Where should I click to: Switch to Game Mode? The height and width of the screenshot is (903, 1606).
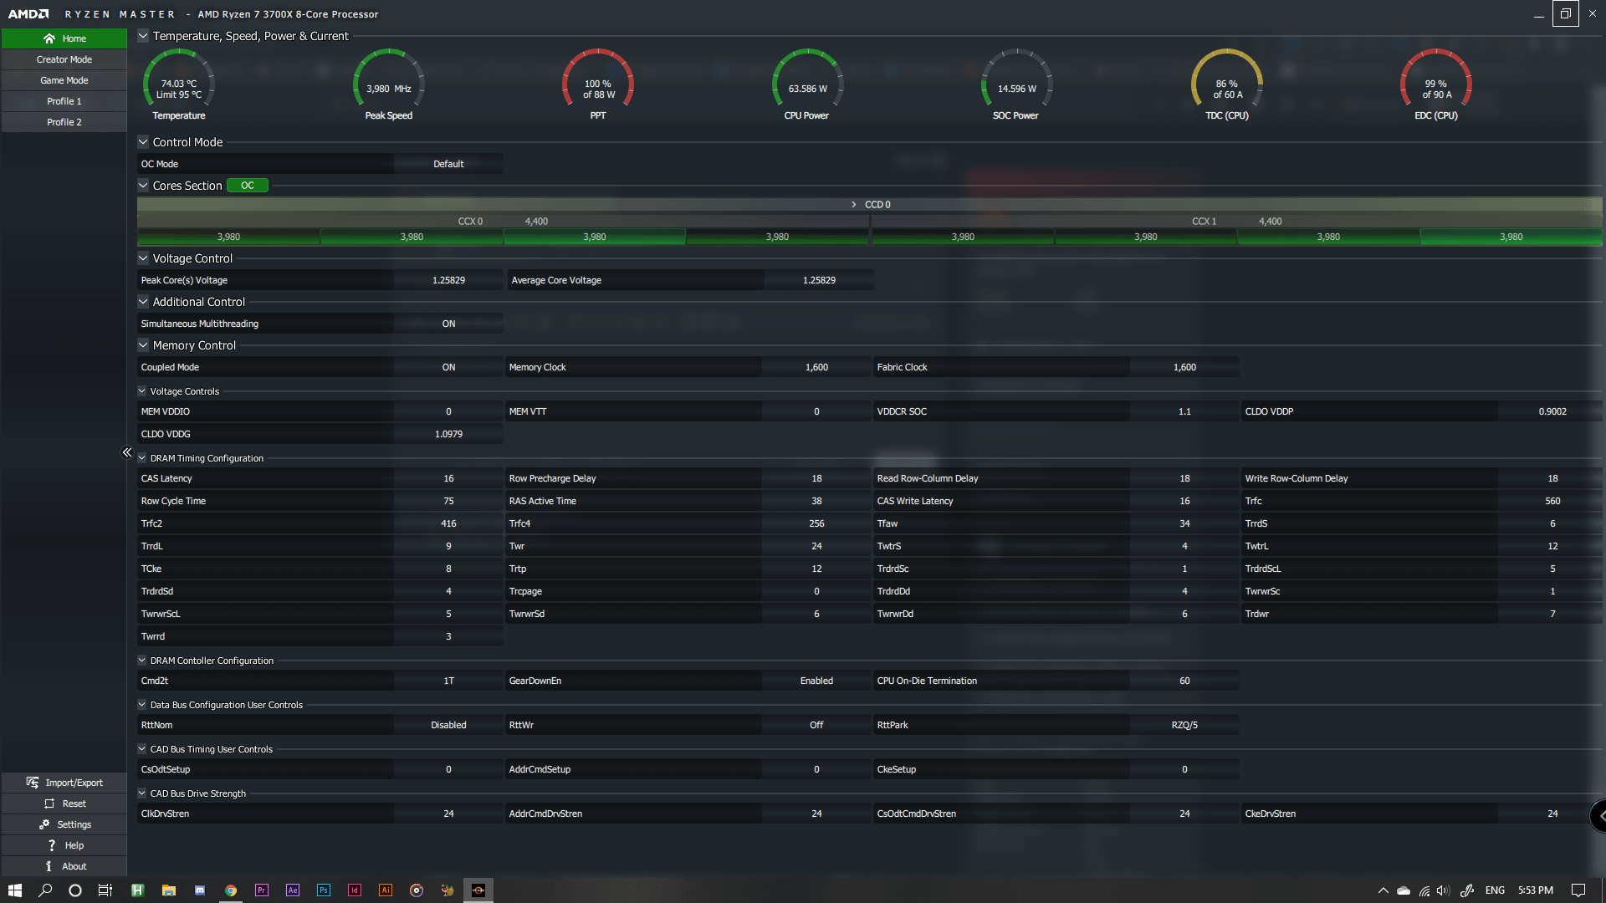(x=64, y=80)
